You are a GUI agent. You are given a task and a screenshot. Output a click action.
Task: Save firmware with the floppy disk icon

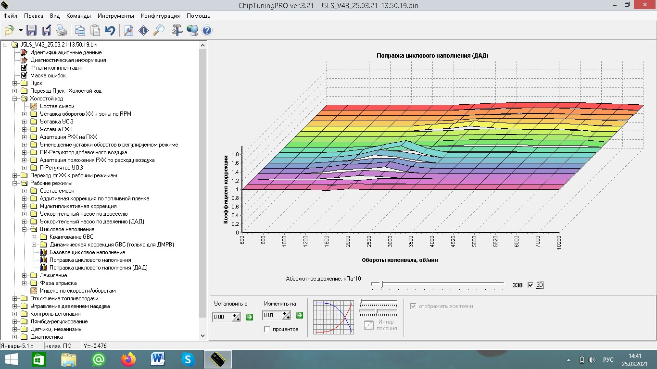tap(31, 31)
